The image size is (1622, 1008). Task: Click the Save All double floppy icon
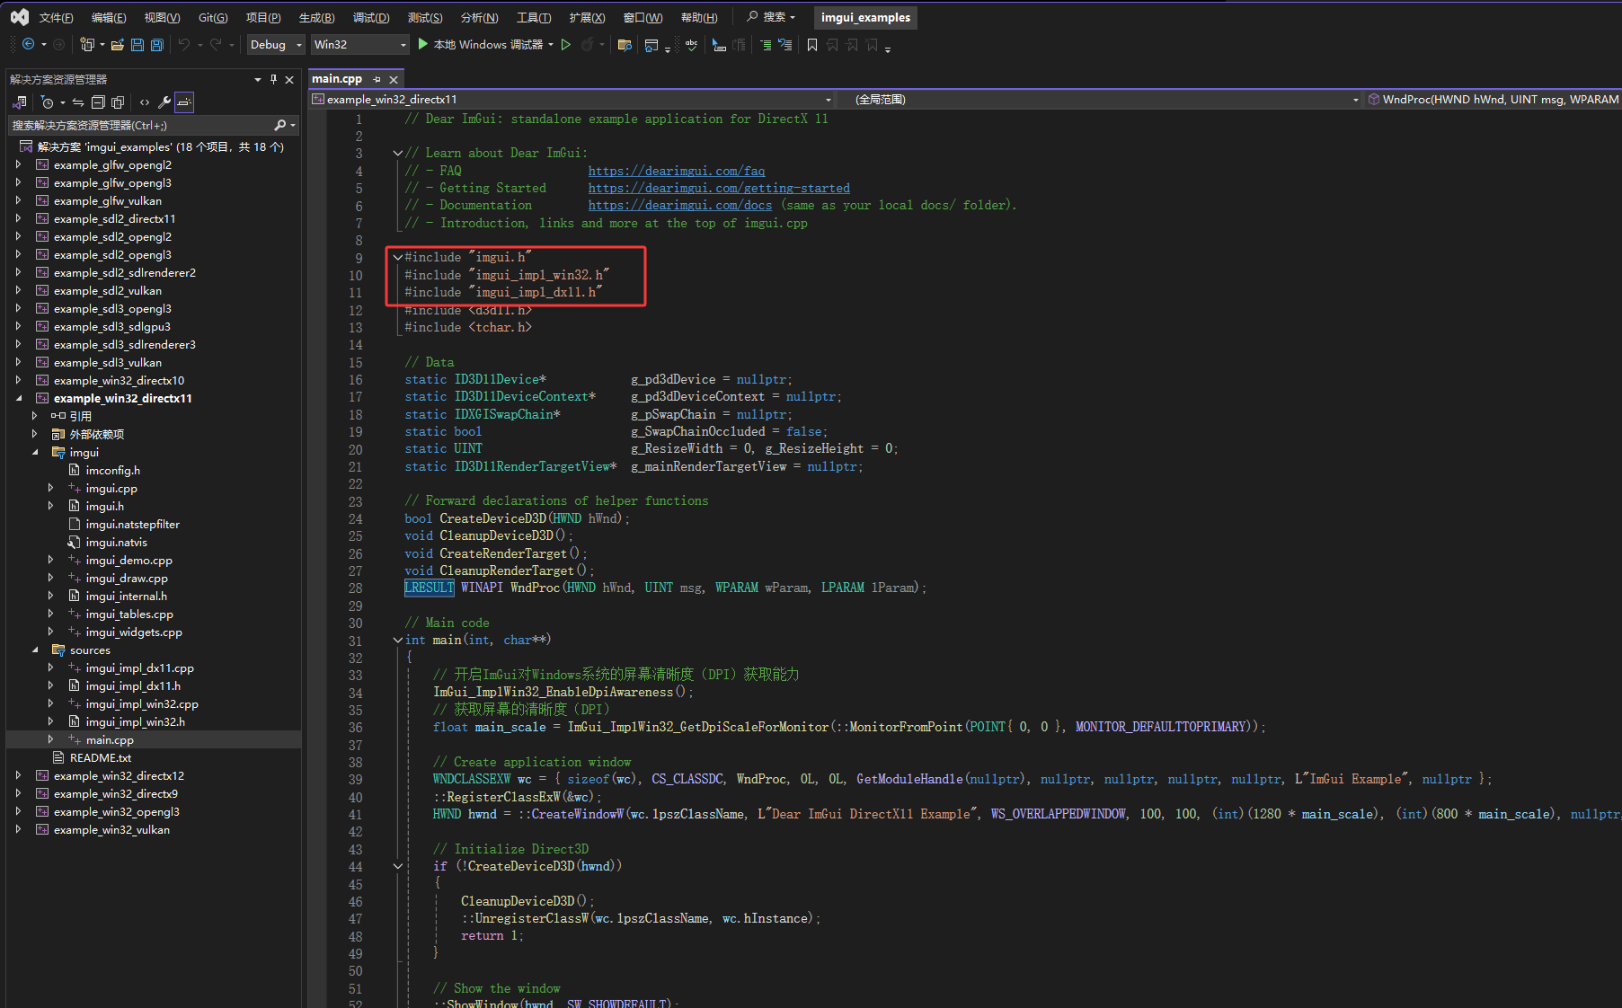(x=156, y=44)
